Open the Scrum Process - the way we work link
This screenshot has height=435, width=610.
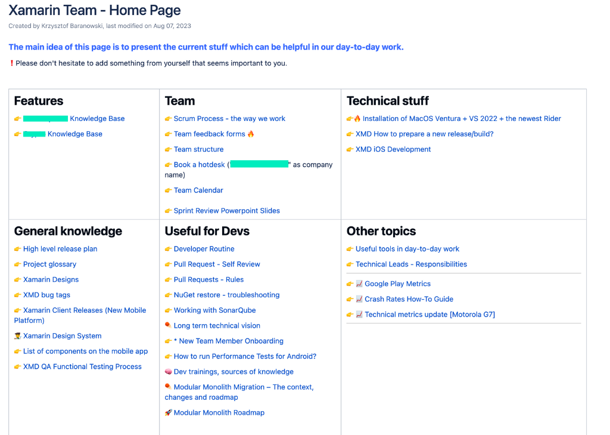pyautogui.click(x=229, y=119)
